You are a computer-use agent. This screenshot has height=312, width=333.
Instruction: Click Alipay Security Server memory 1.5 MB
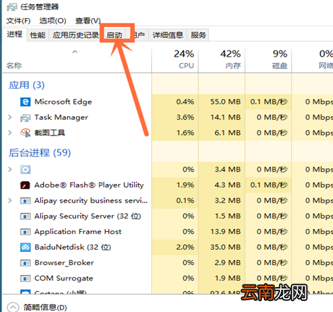pos(227,217)
